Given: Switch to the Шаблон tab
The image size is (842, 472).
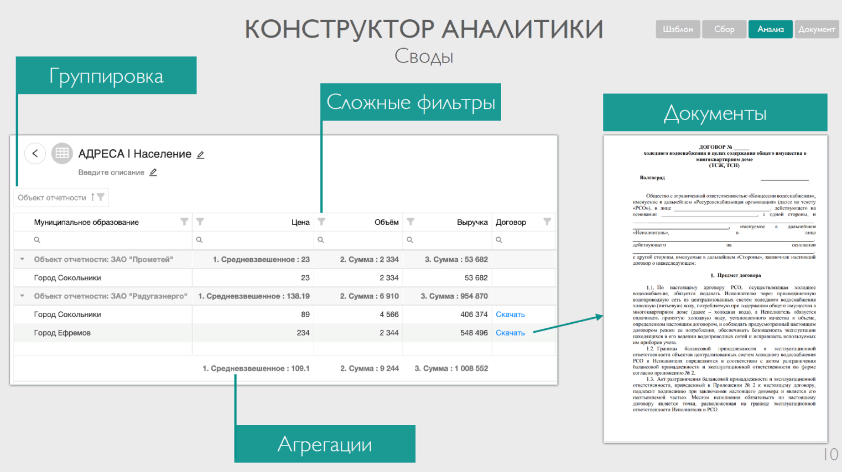Looking at the screenshot, I should coord(678,29).
